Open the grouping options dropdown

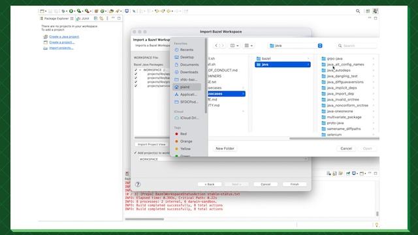coord(248,46)
